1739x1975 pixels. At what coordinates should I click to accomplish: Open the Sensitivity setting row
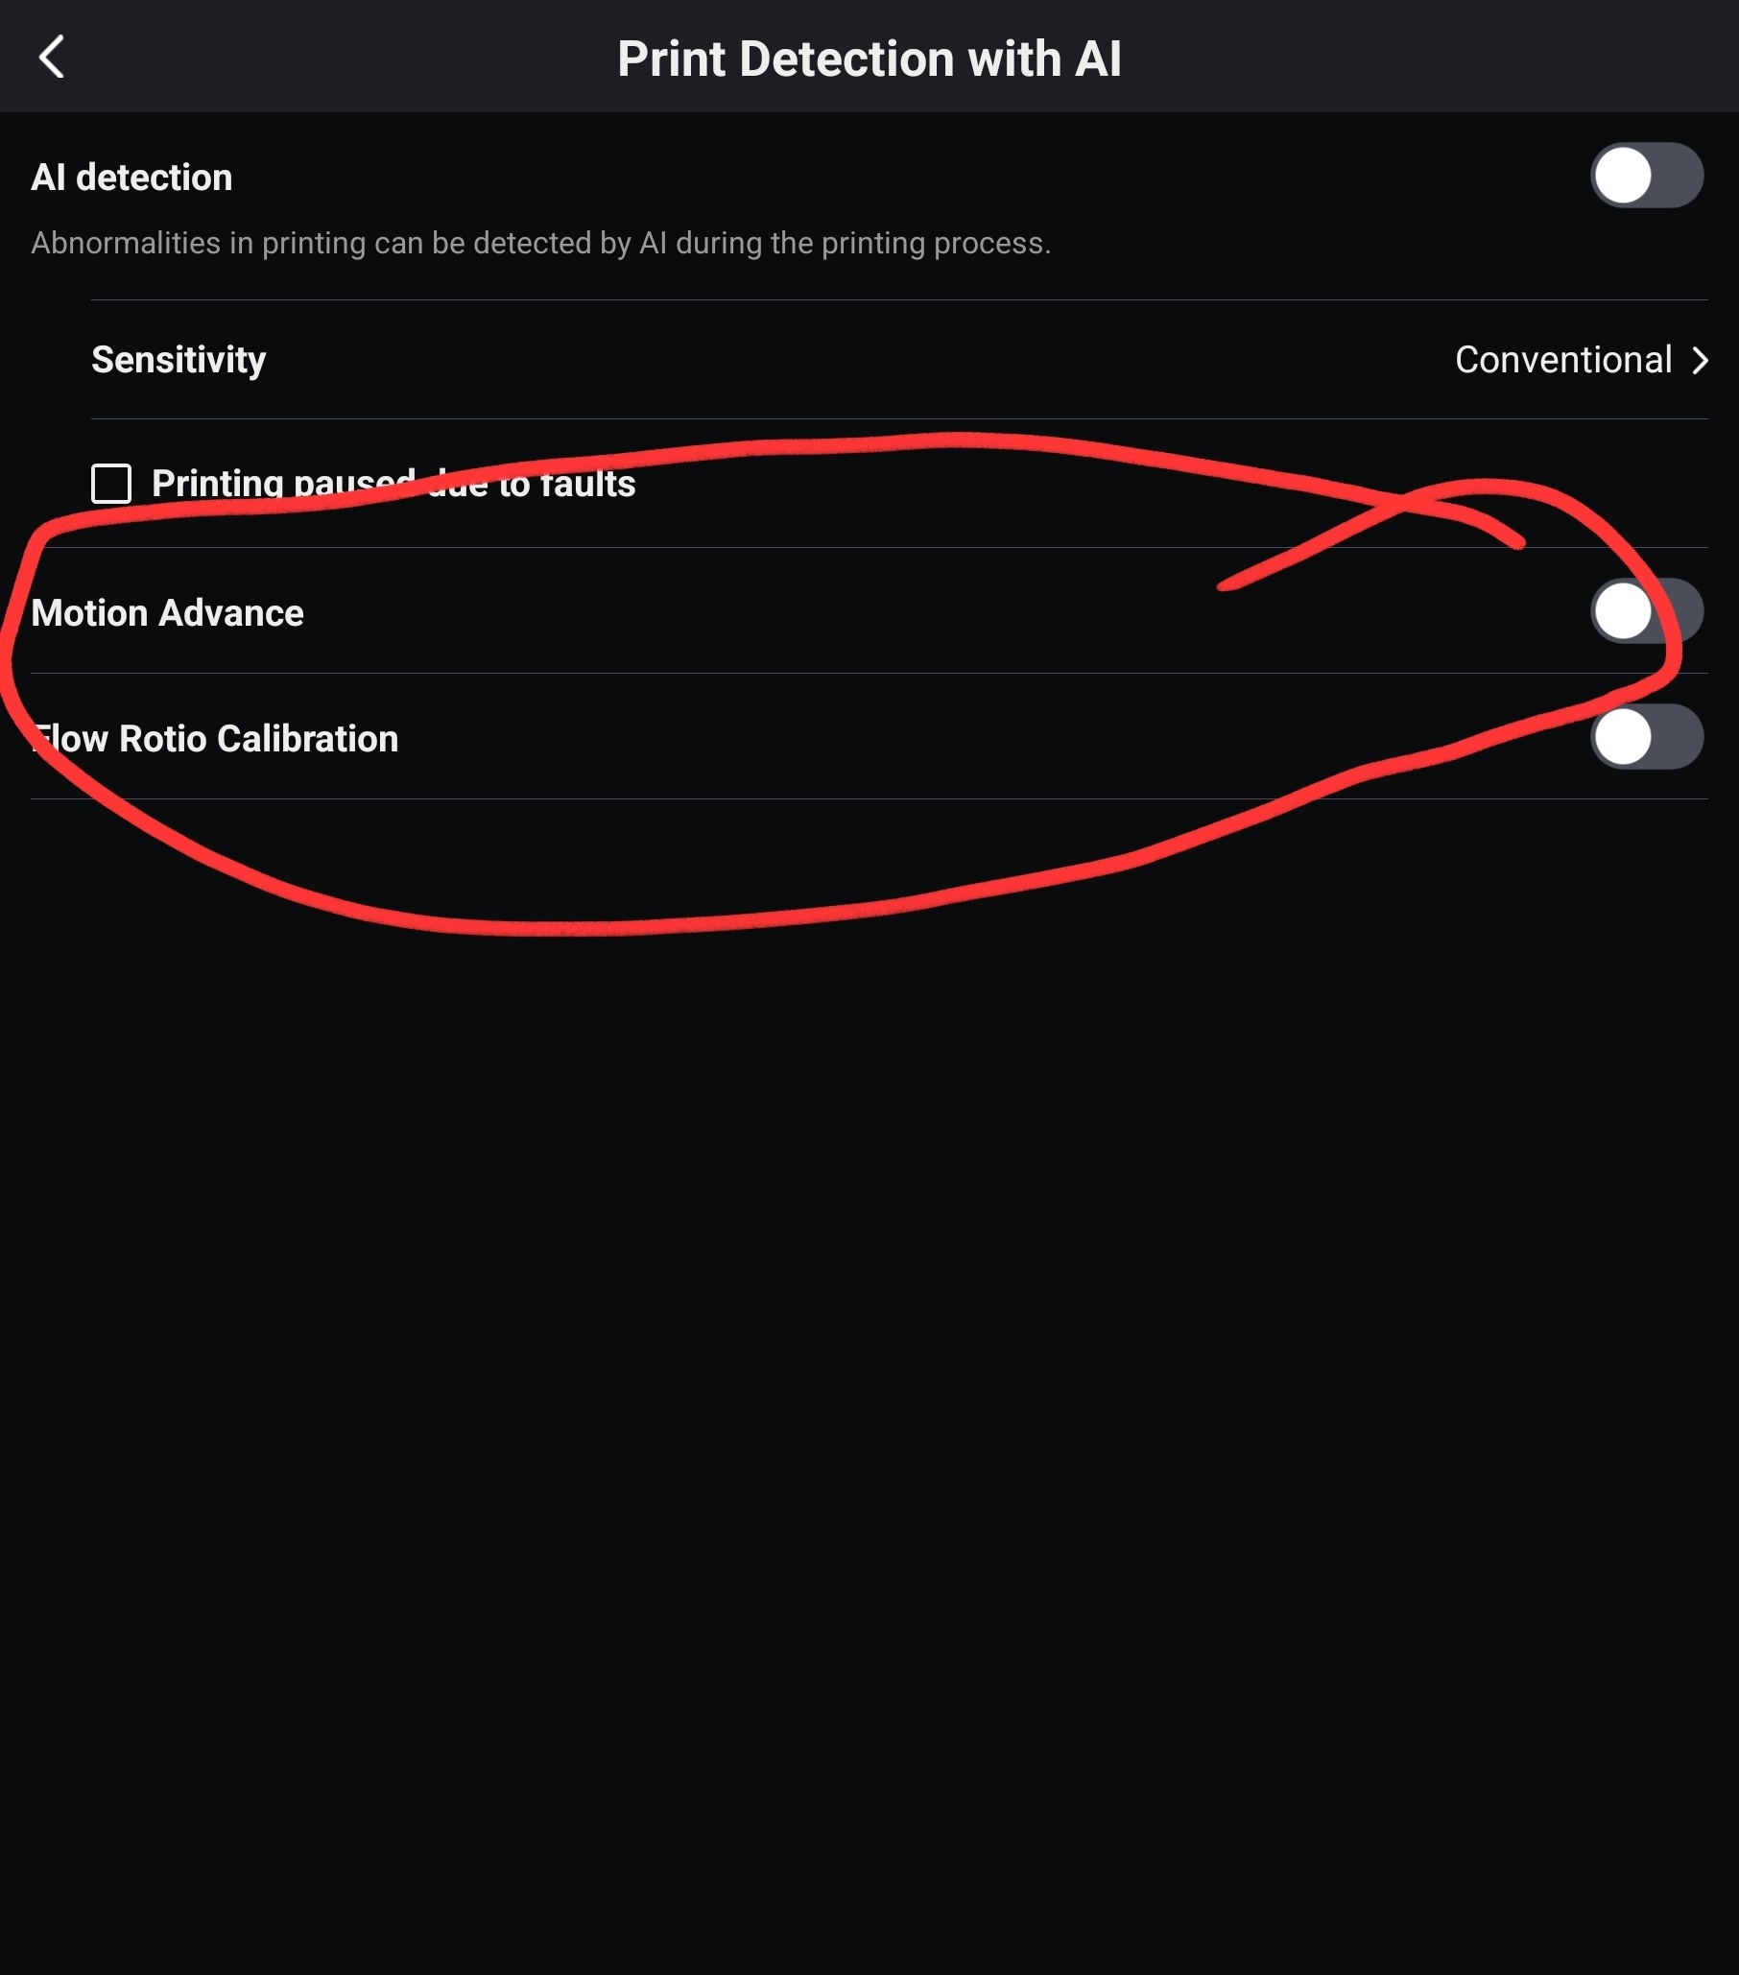[898, 360]
